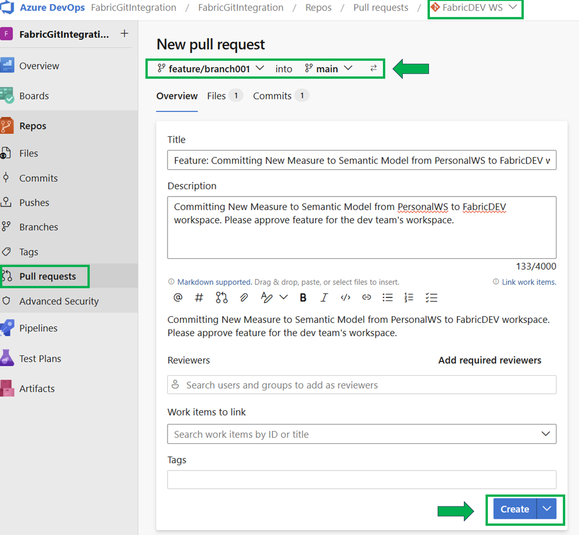This screenshot has width=579, height=535.
Task: Click the reviewers search field
Action: 362,384
